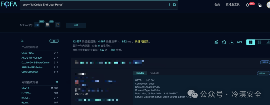Image resolution: width=270 pixels, height=105 pixels.
Task: Open the 会员 membership menu
Action: click(x=217, y=5)
